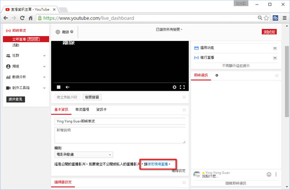
Task: Open chat settings gear beside 即時通訊
Action: pyautogui.click(x=217, y=75)
